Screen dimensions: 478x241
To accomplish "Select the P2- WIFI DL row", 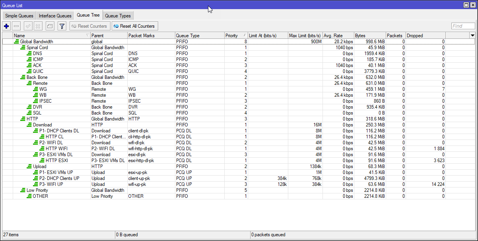I will pos(239,143).
